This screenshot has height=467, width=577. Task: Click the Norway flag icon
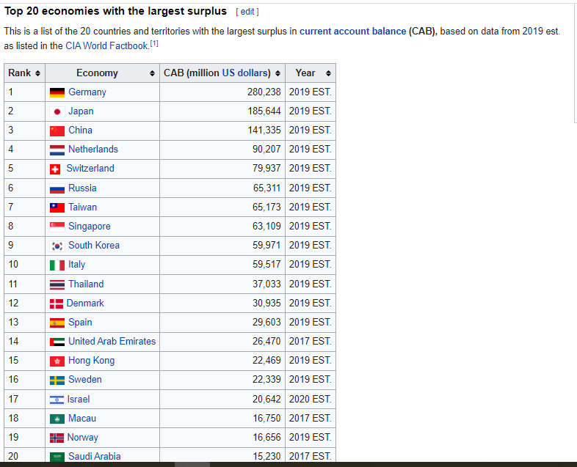pyautogui.click(x=57, y=438)
